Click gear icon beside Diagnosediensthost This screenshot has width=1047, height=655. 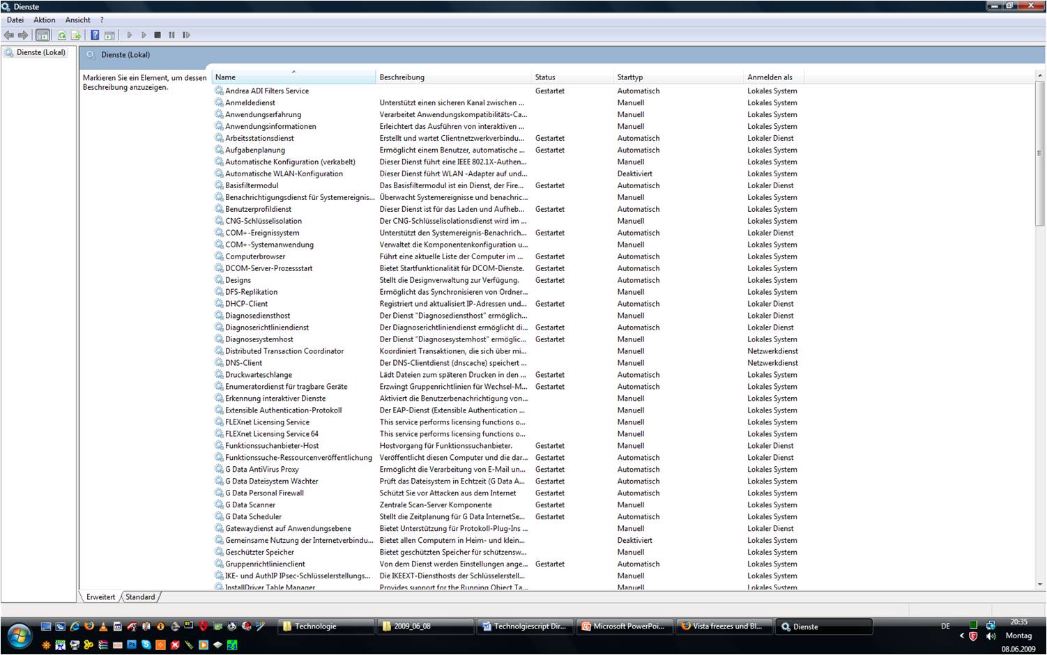219,316
